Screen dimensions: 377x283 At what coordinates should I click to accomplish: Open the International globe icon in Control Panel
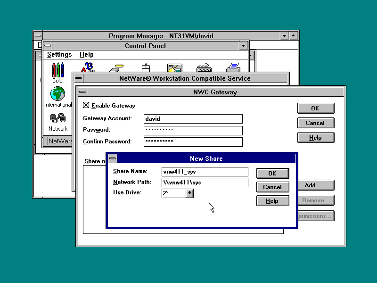(58, 97)
